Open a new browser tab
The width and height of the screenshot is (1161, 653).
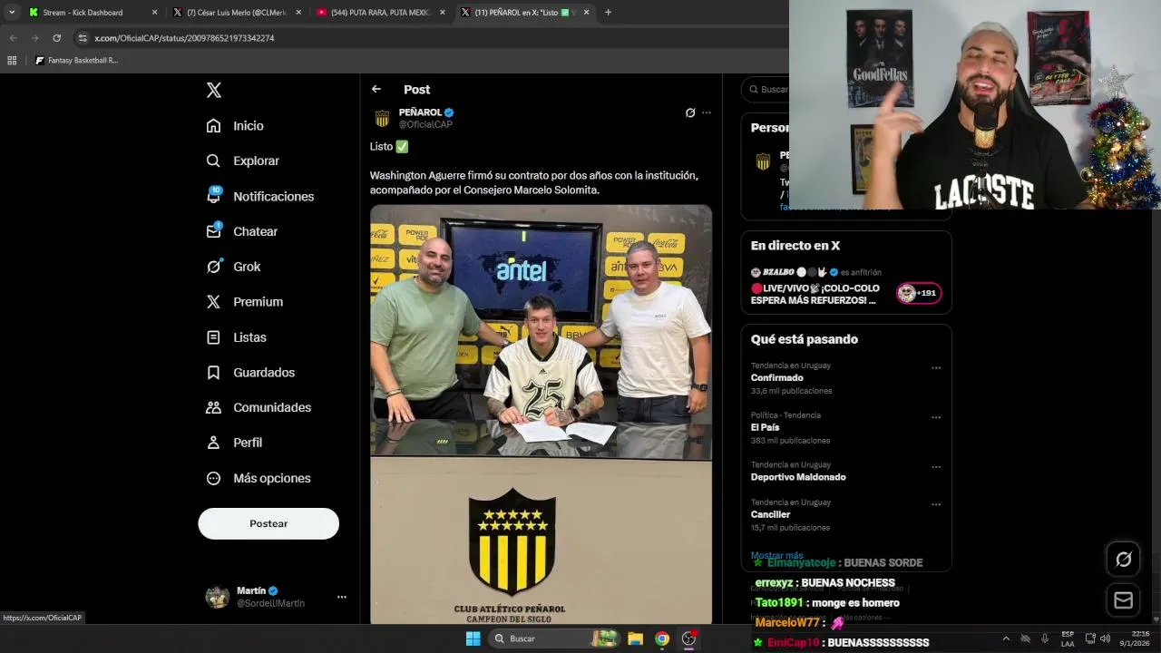(608, 13)
